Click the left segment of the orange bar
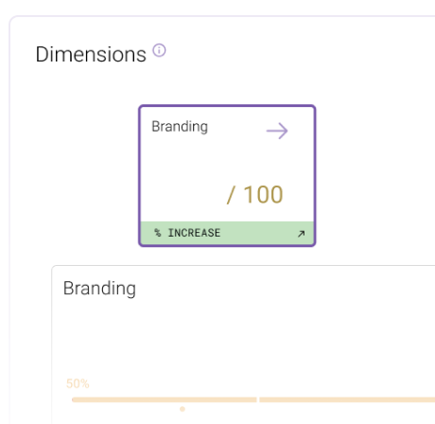435x424 pixels. (165, 399)
